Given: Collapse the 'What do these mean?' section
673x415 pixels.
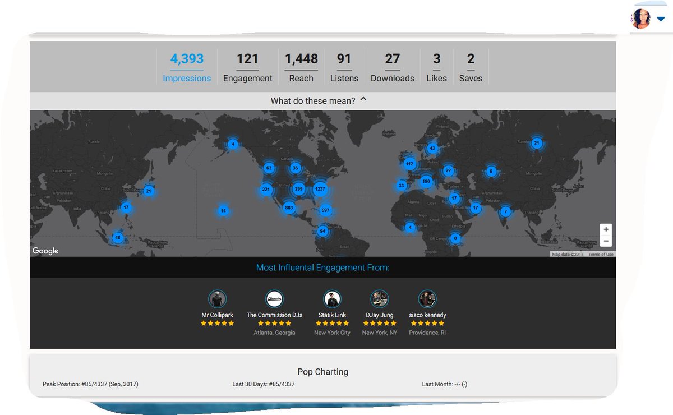Looking at the screenshot, I should coord(319,101).
